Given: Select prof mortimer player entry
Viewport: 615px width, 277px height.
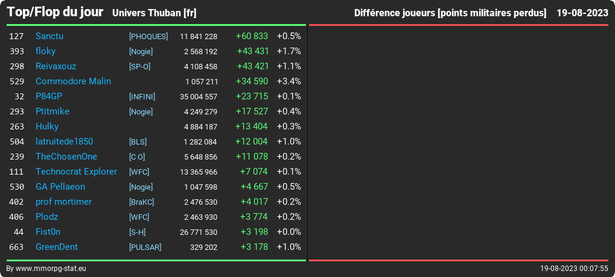Looking at the screenshot, I should (x=63, y=202).
